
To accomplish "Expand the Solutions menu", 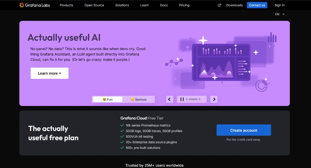I will click(x=122, y=5).
